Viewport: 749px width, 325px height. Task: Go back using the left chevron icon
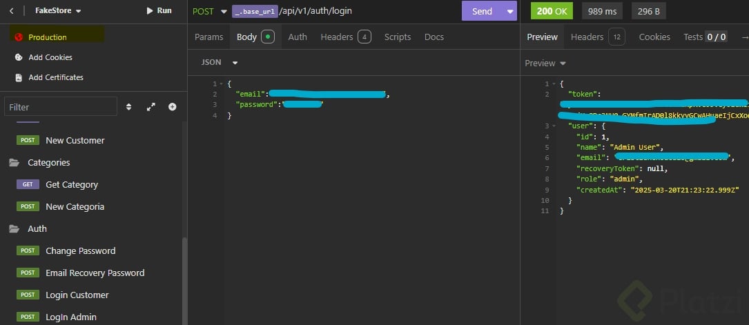pos(12,10)
